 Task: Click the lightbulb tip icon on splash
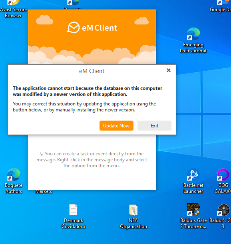(x=42, y=154)
